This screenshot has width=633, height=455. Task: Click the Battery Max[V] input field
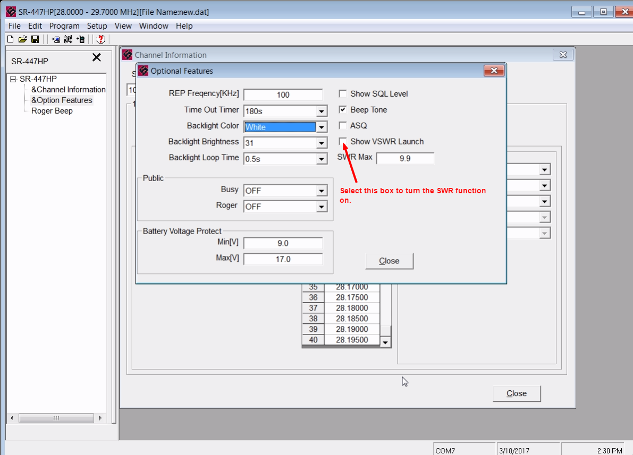click(283, 259)
